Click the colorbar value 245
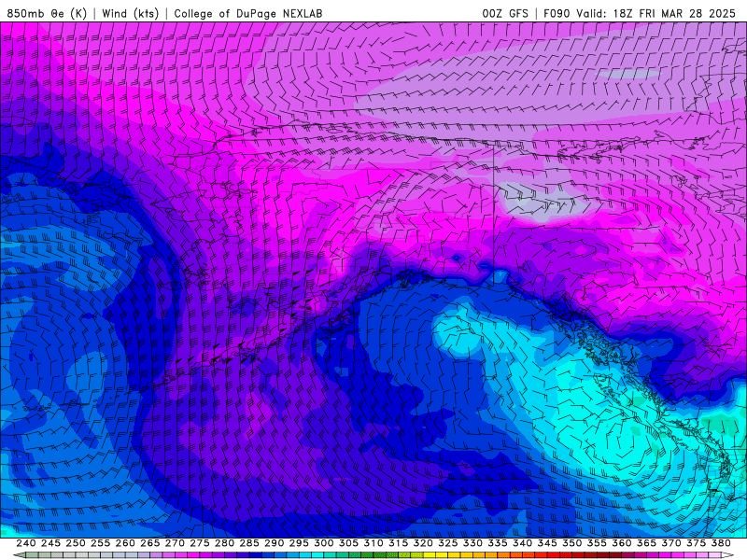 (50, 543)
